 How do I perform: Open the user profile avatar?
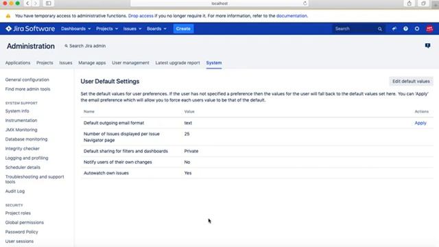(x=429, y=29)
